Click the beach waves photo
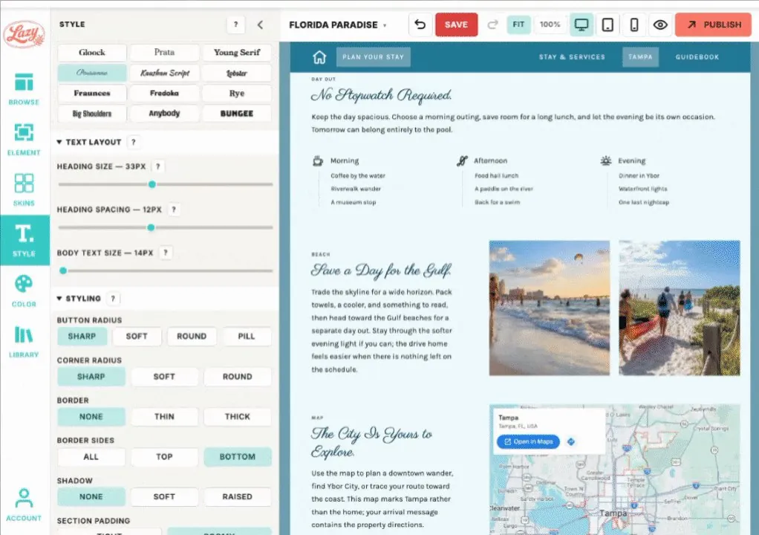 point(550,308)
